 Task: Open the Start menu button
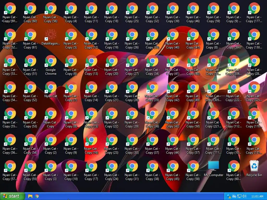tap(12, 196)
